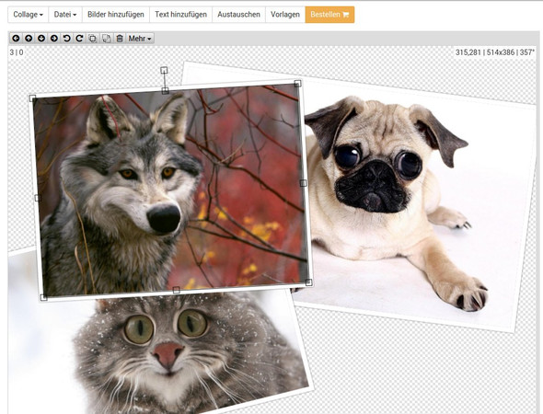Viewport: 543px width, 414px height.
Task: Click top-middle resize handle of wolf image
Action: 165,91
